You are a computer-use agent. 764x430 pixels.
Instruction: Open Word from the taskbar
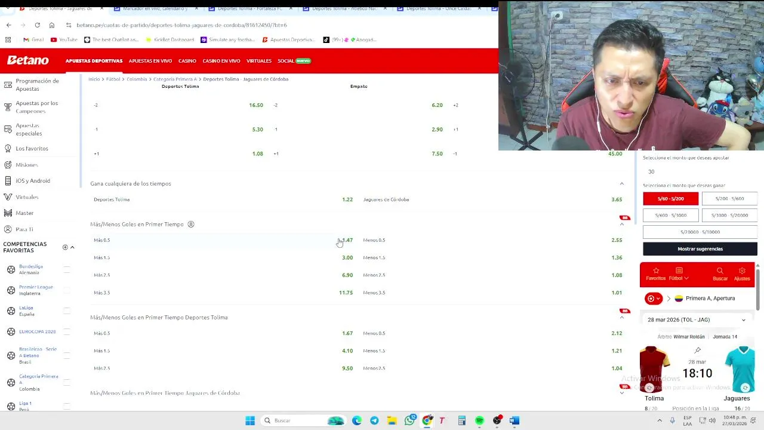[515, 420]
